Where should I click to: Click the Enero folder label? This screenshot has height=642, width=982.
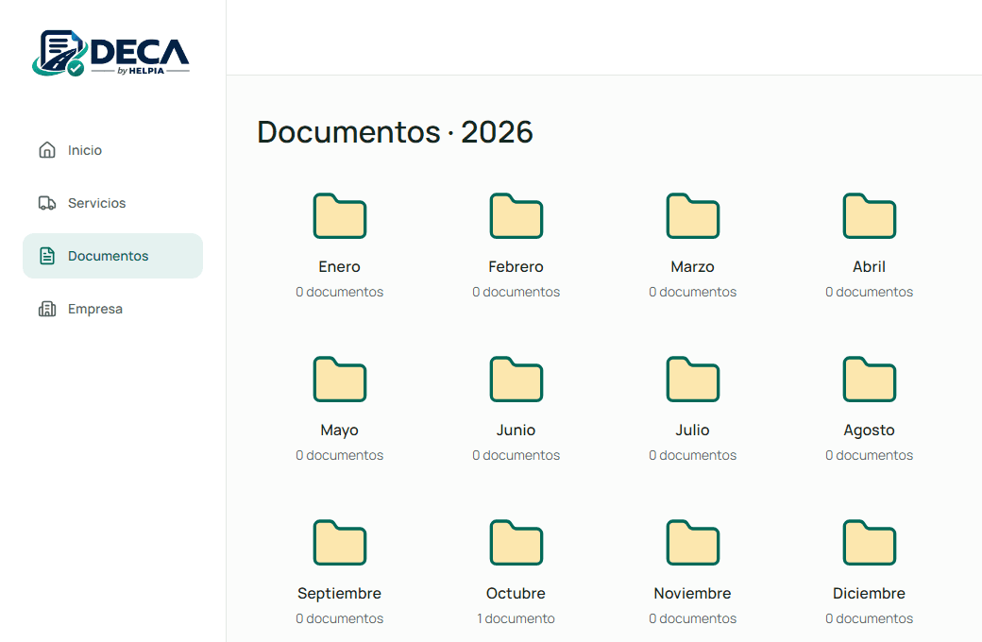(339, 267)
